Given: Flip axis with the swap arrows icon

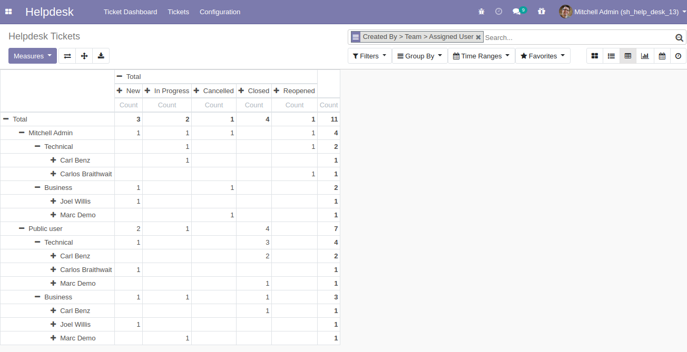Looking at the screenshot, I should [67, 56].
